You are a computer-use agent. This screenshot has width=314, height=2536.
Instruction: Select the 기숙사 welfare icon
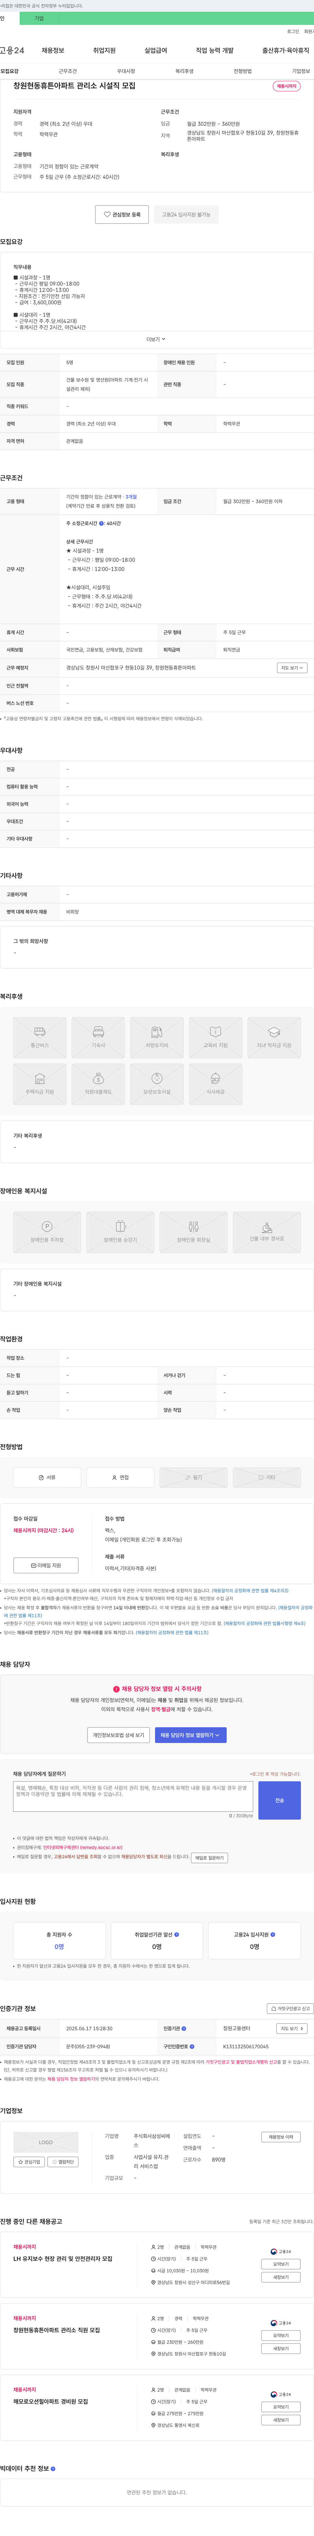tap(98, 1038)
